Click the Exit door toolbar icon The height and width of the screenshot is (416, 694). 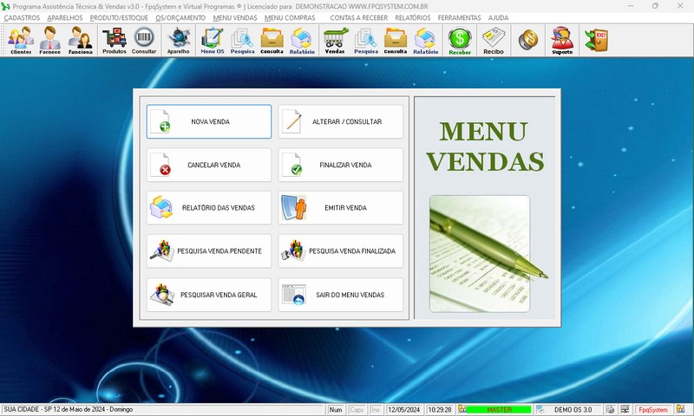pyautogui.click(x=596, y=40)
